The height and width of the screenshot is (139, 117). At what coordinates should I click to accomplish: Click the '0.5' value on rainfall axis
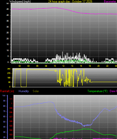tap(11, 126)
